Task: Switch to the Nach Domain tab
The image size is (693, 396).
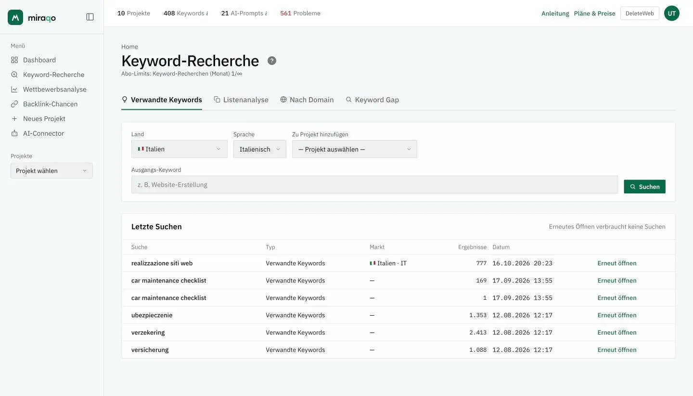Action: 307,100
